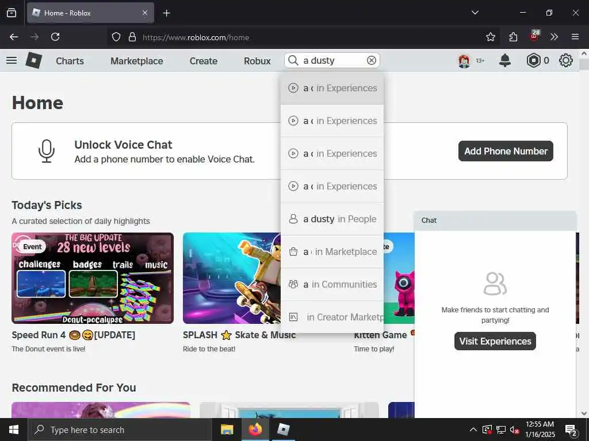Open a new tab with the plus icon
The height and width of the screenshot is (441, 589).
tap(166, 13)
